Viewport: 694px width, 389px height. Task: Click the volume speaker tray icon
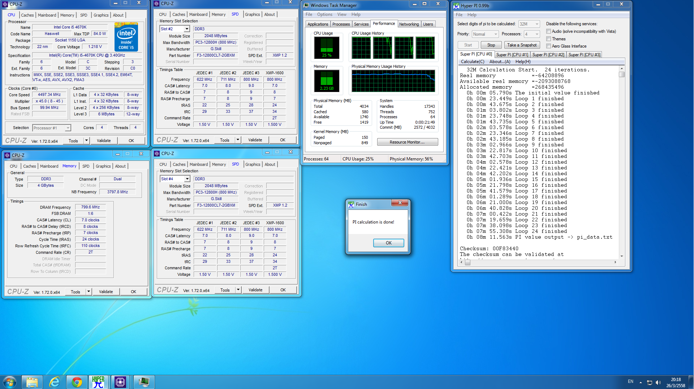(x=658, y=382)
